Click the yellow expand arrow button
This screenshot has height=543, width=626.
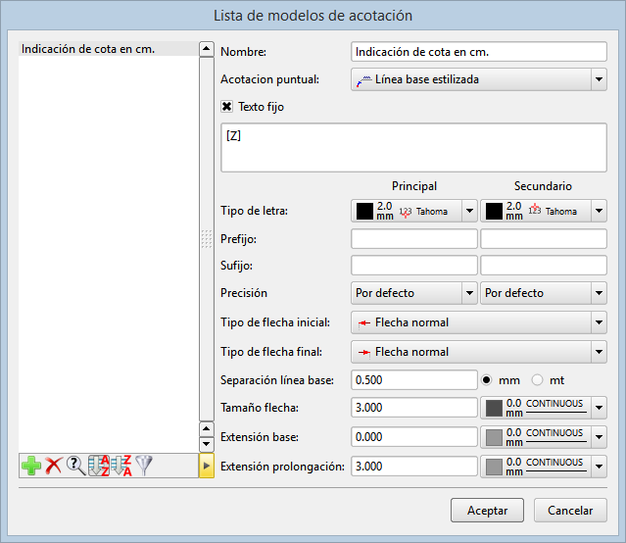point(207,466)
